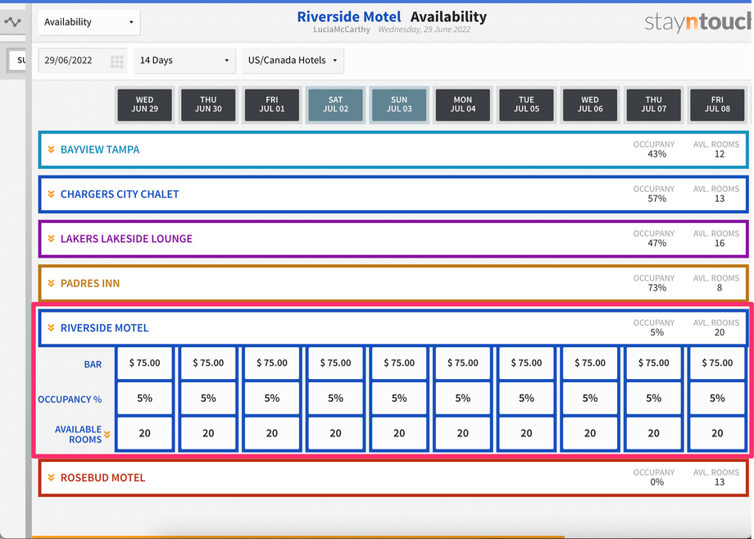Open the analytics graph icon in sidebar
The height and width of the screenshot is (539, 754).
(12, 22)
